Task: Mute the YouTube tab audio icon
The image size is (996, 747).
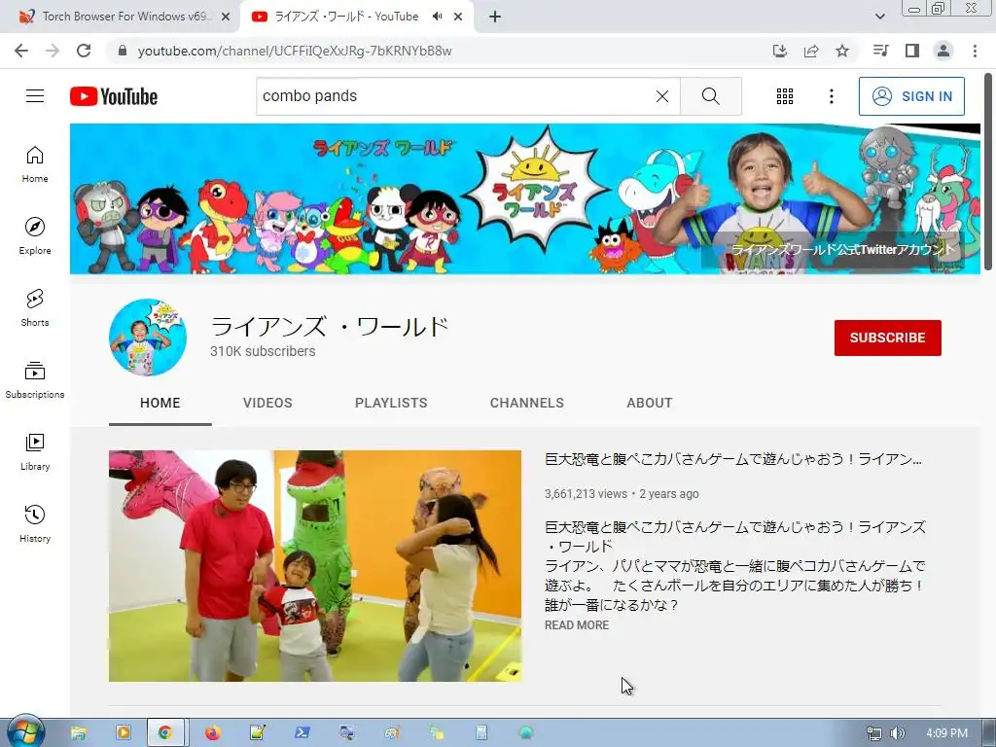Action: pyautogui.click(x=437, y=17)
